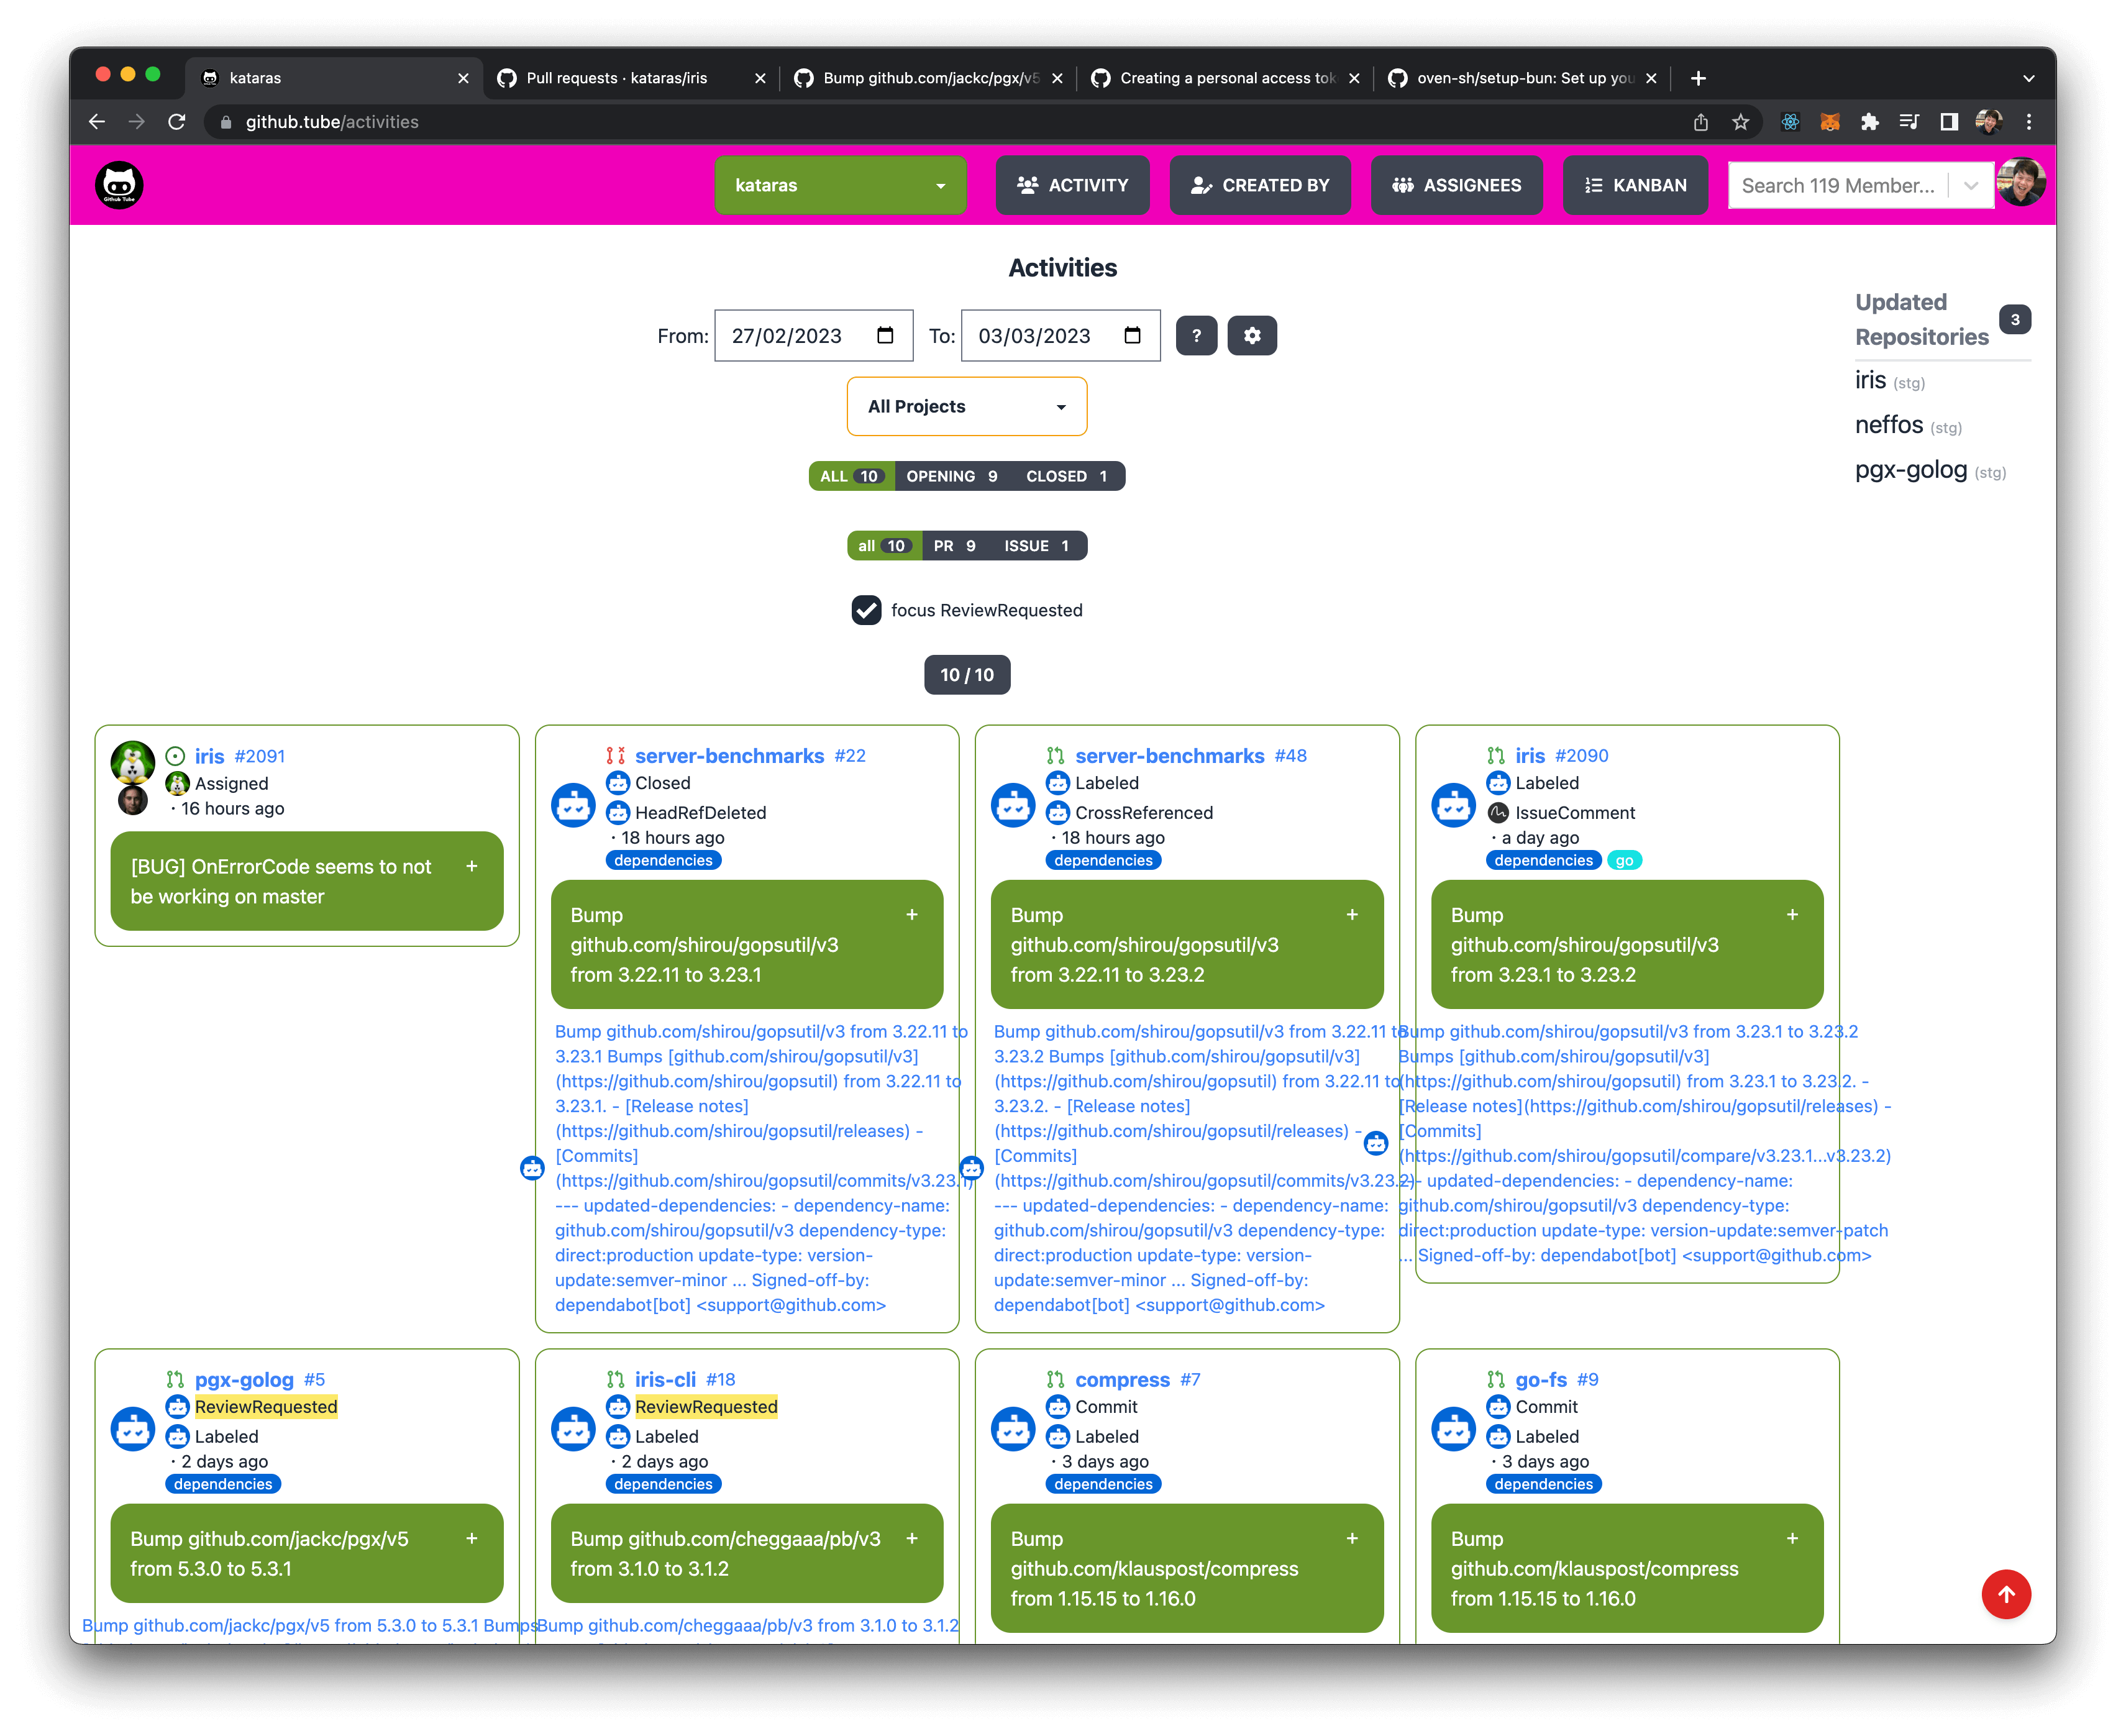Open the kataras organization dropdown

(x=840, y=185)
